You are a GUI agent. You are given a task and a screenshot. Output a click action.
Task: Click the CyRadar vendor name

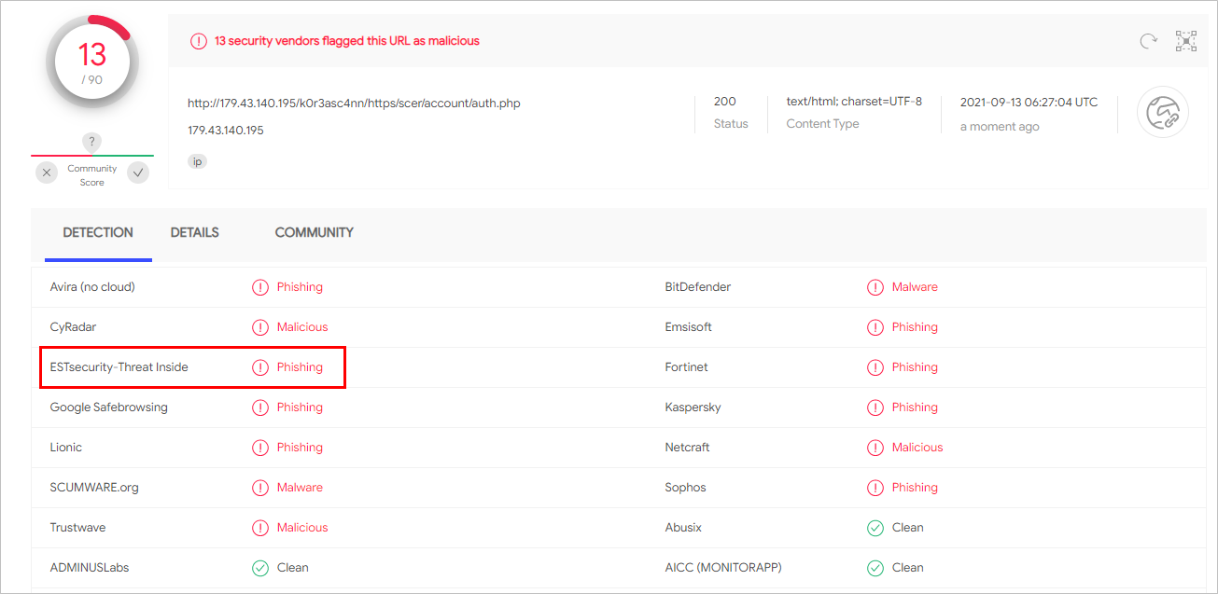(x=73, y=327)
